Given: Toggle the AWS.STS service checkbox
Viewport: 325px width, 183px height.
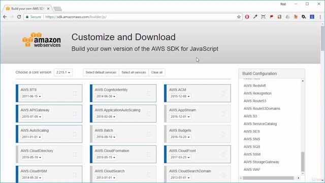Looking at the screenshot, I should tap(75, 94).
